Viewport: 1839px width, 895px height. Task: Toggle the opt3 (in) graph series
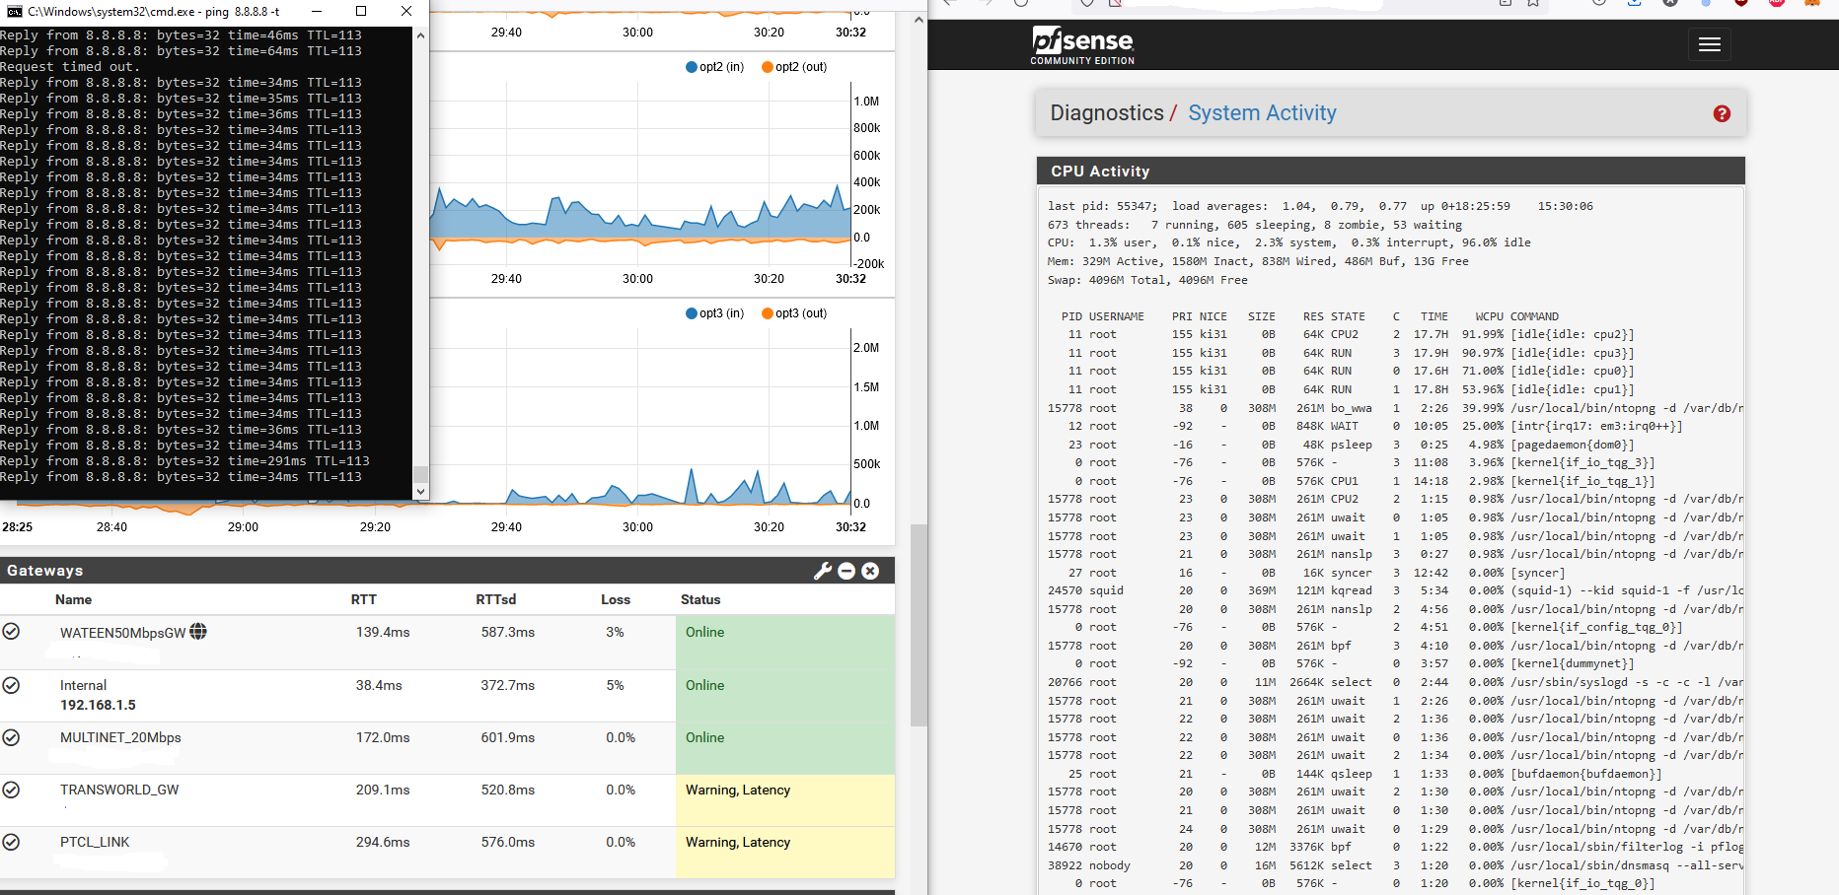click(714, 313)
